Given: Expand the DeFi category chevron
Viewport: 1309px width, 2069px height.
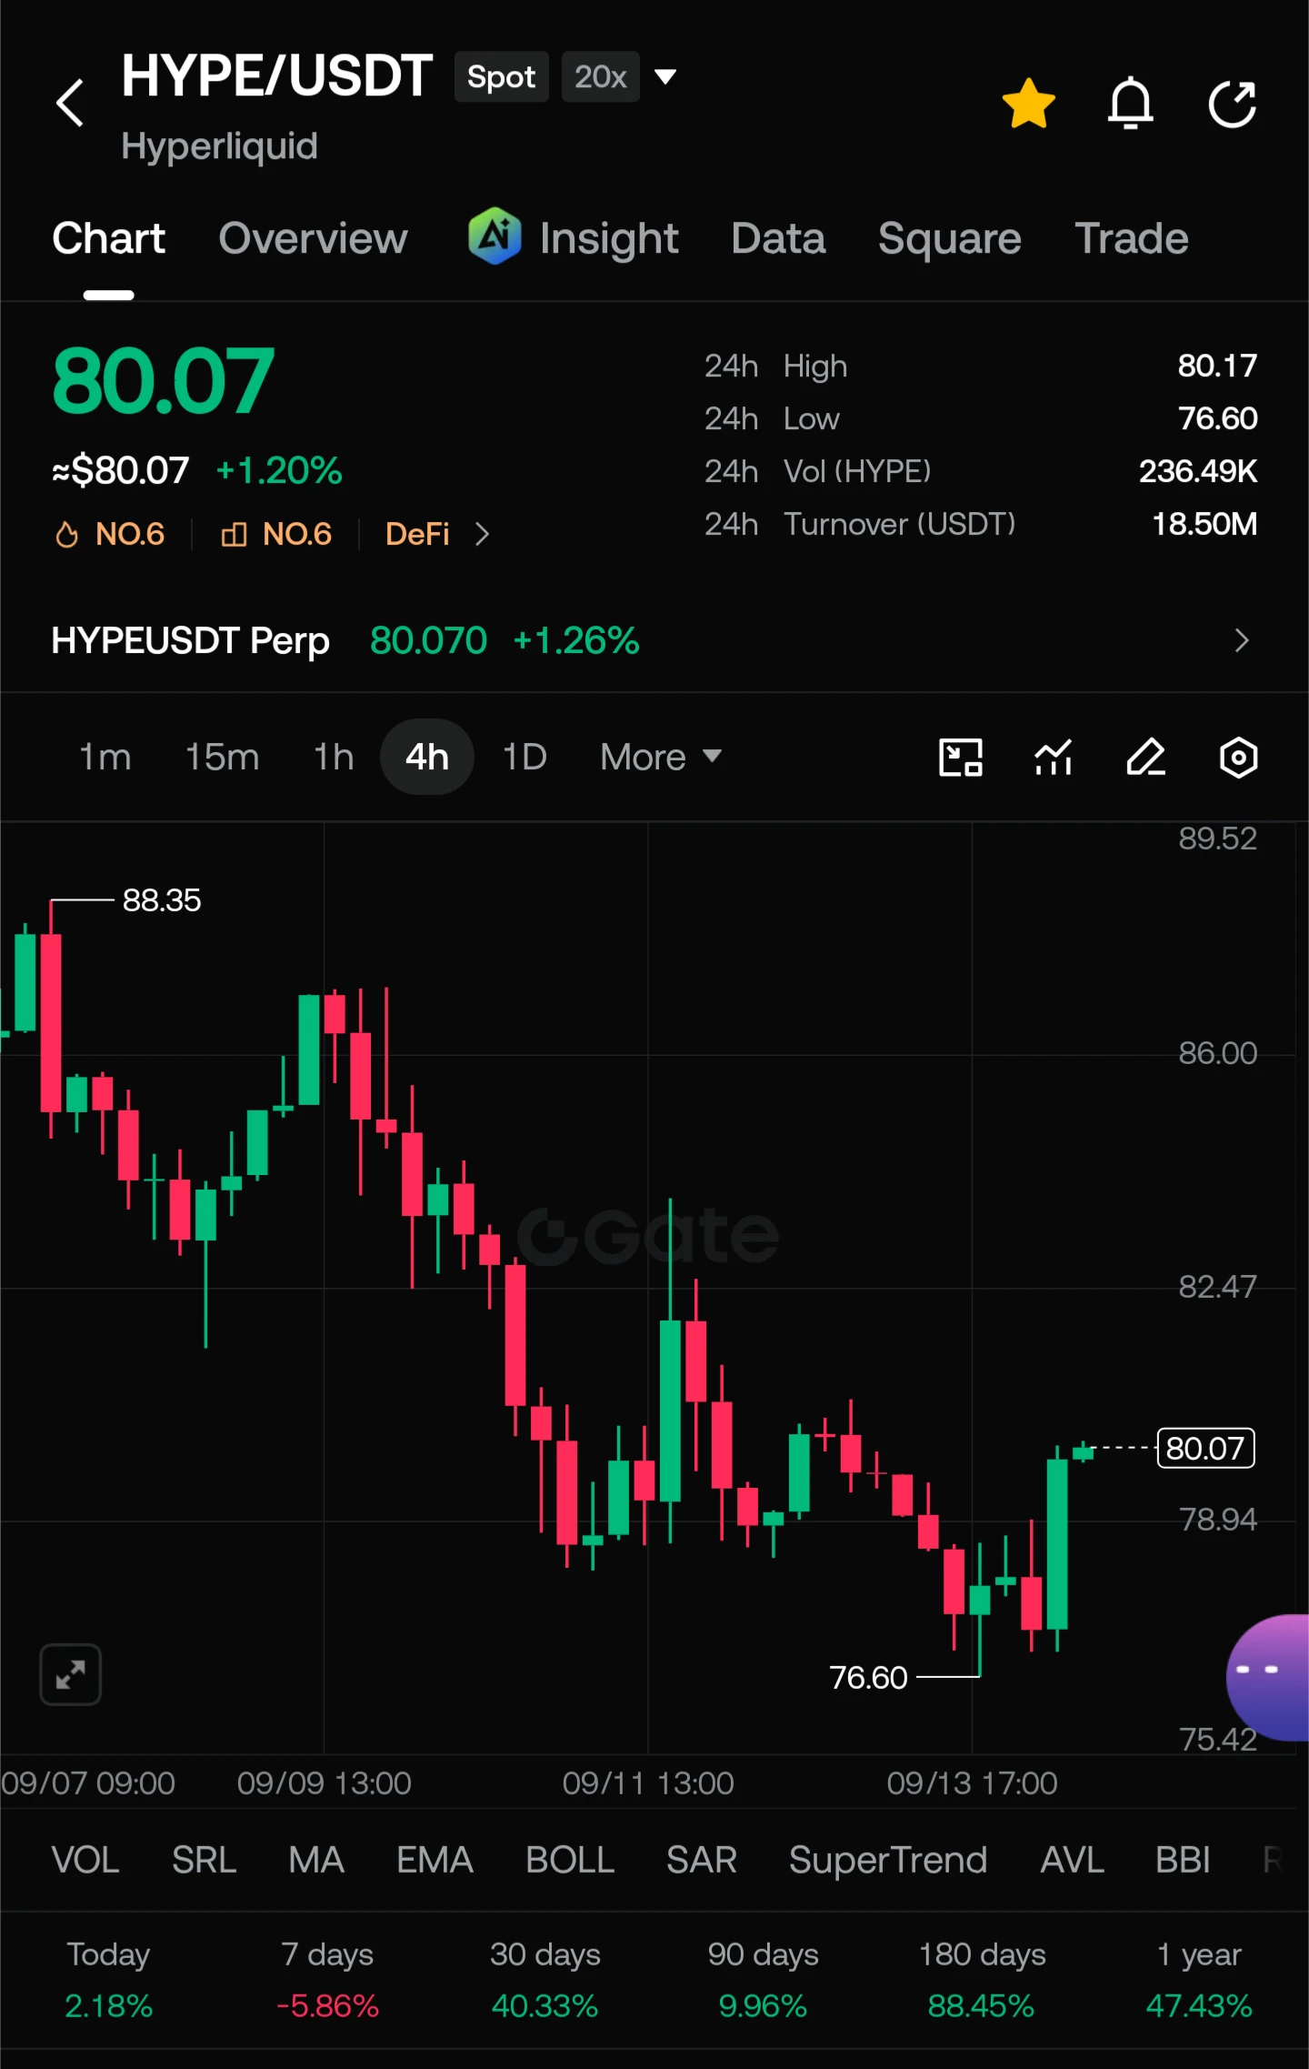Looking at the screenshot, I should point(482,534).
